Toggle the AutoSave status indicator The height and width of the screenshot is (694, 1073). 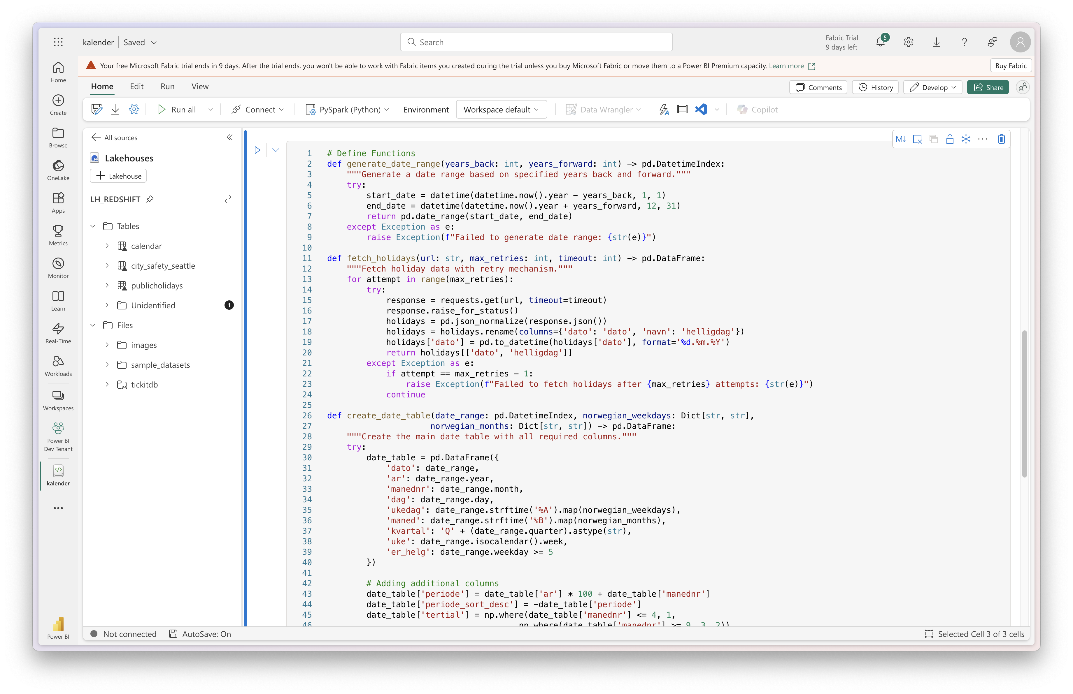[200, 634]
